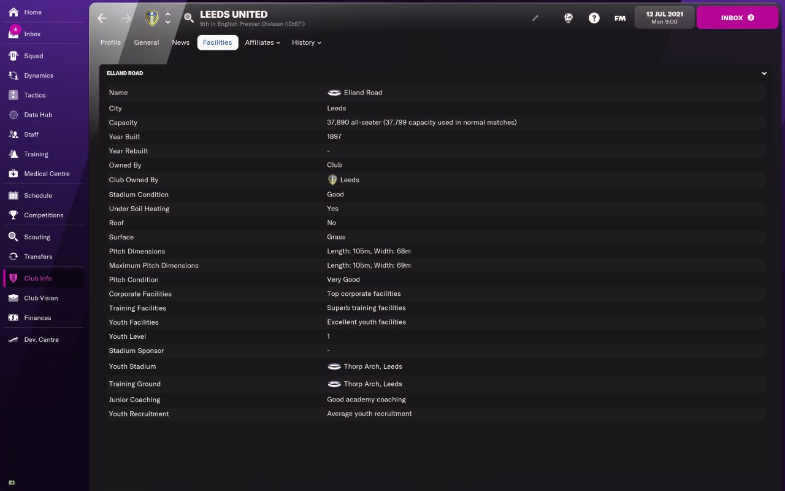The image size is (785, 491).
Task: Go back with the left arrow
Action: pos(102,18)
